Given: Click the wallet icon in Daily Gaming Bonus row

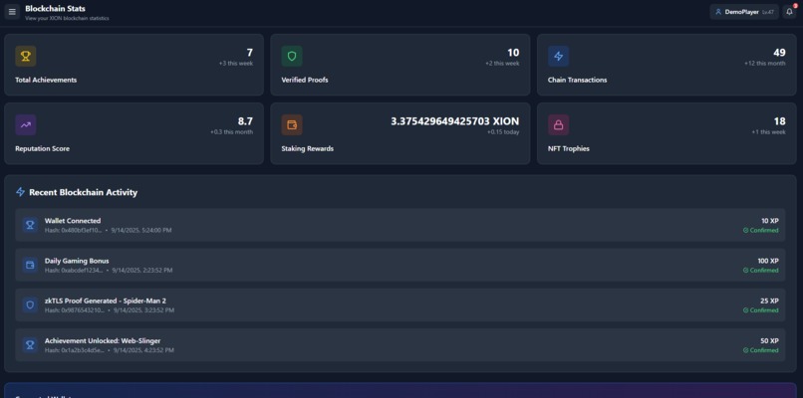Looking at the screenshot, I should 30,265.
